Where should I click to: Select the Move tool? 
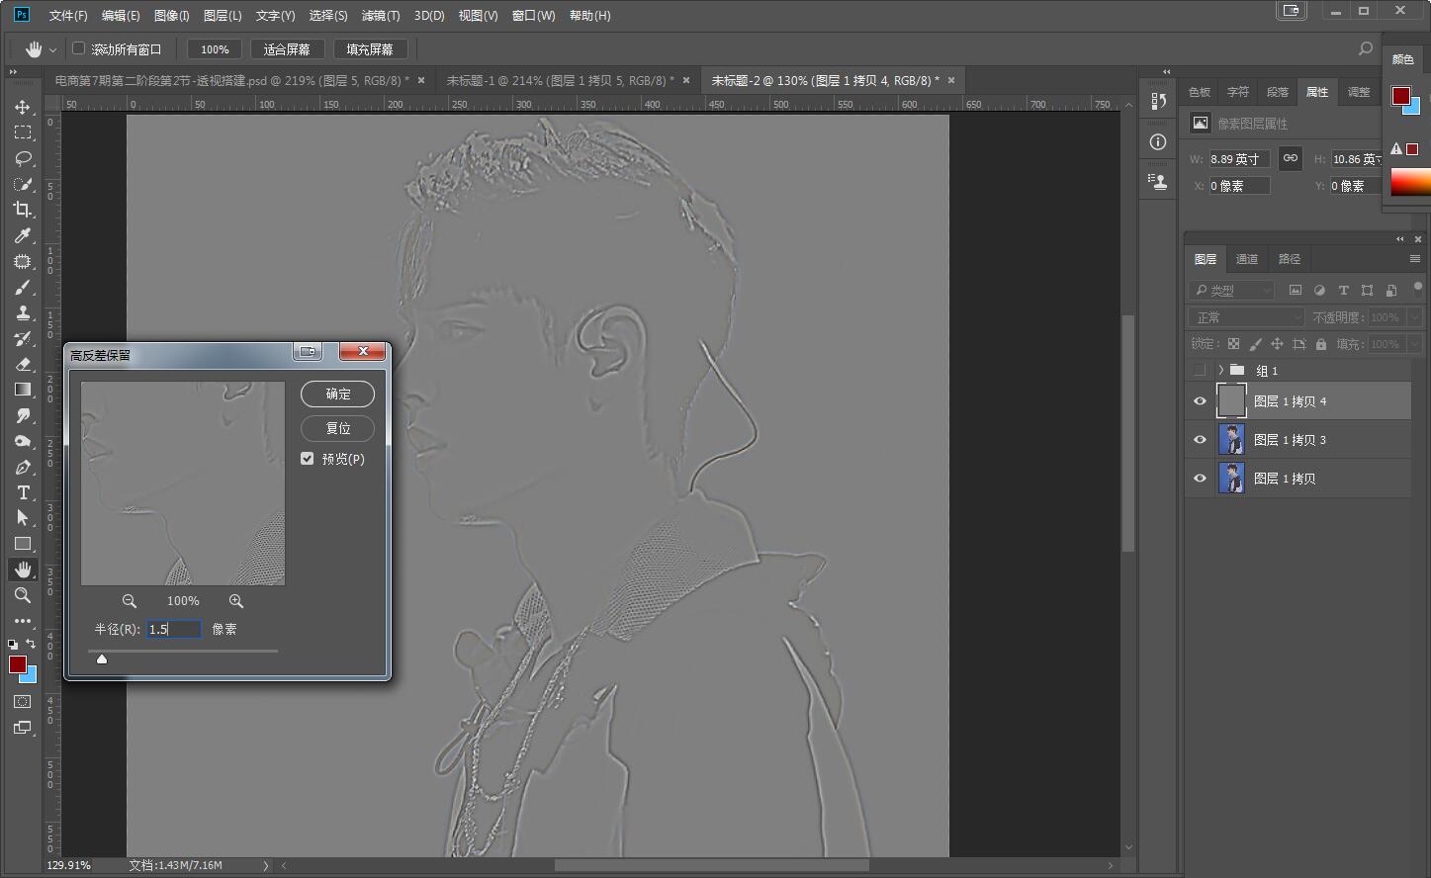point(23,107)
